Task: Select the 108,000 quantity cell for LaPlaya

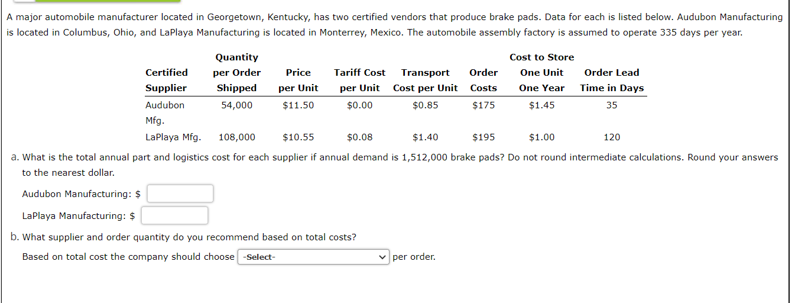Action: tap(237, 137)
